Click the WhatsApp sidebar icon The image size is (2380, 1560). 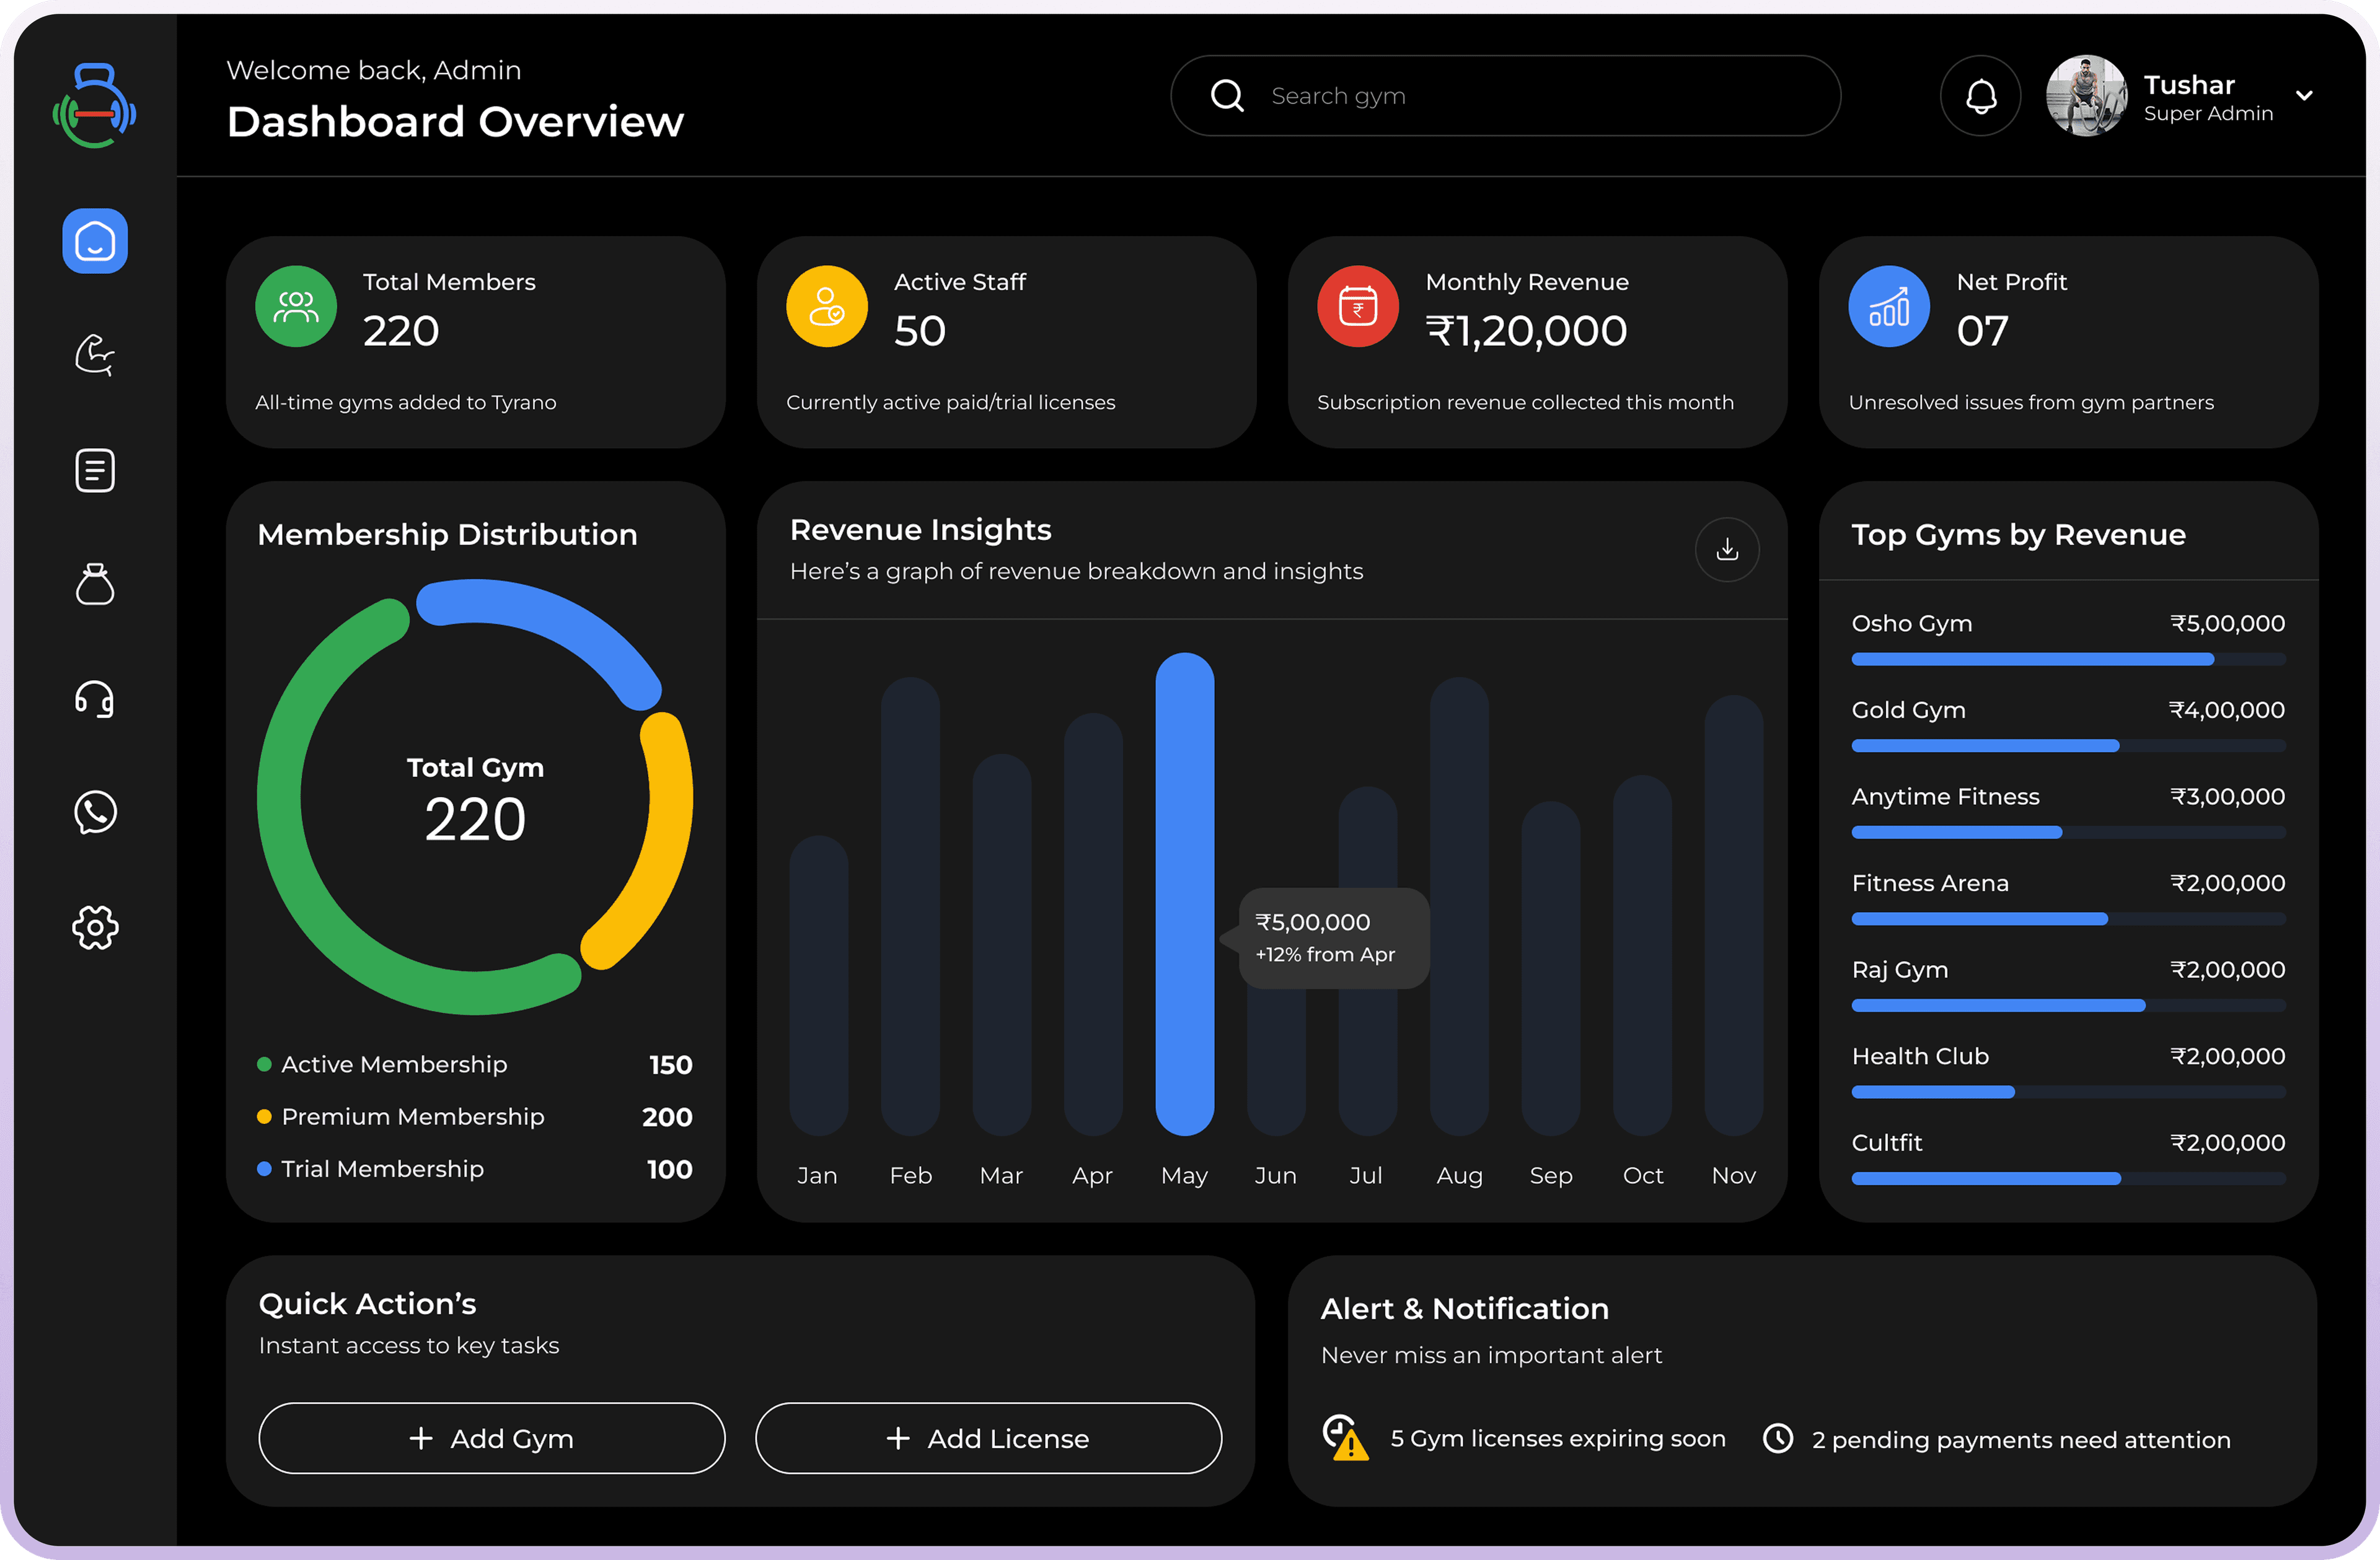95,812
